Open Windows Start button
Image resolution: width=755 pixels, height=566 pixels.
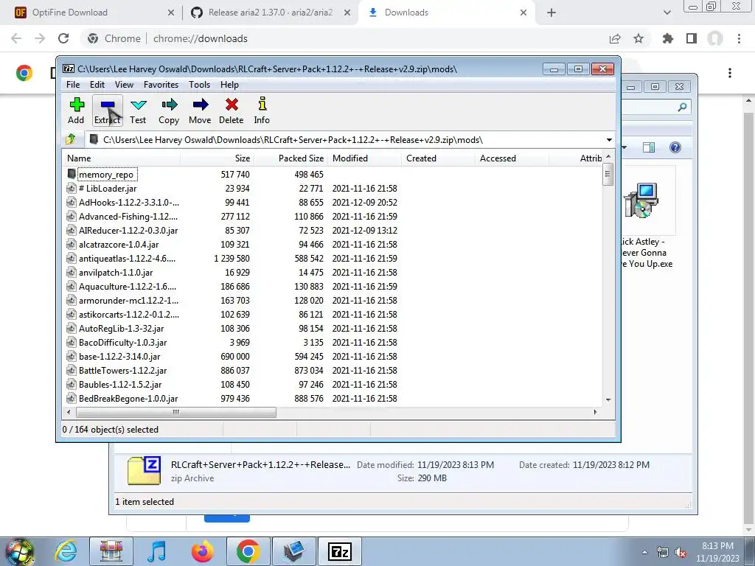19,551
